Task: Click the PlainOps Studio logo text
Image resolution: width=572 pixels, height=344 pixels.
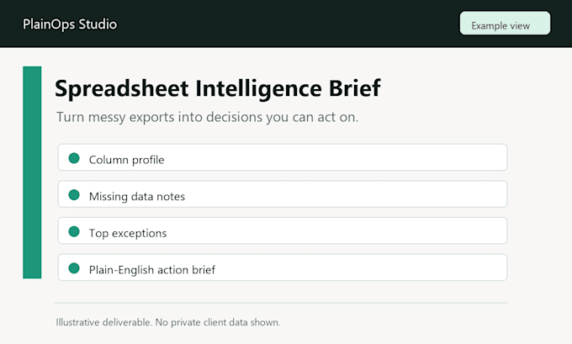Action: pos(70,24)
